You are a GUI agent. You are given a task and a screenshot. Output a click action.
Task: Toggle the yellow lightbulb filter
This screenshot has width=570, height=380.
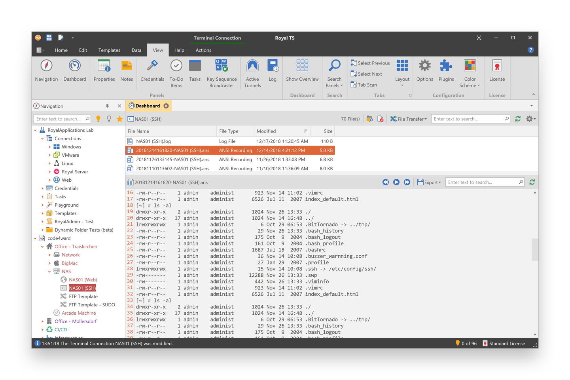pyautogui.click(x=98, y=118)
